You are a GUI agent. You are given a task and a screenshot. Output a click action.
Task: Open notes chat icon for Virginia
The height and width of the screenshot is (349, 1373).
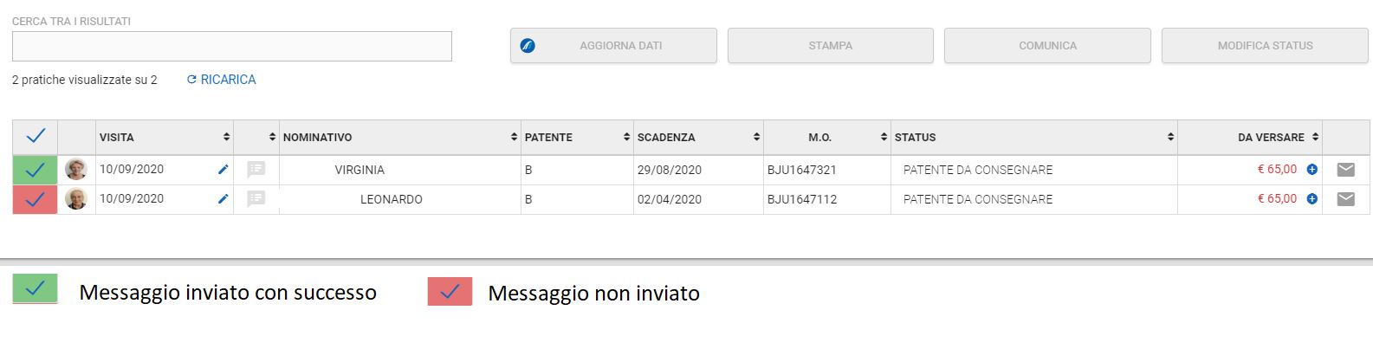[x=256, y=170]
